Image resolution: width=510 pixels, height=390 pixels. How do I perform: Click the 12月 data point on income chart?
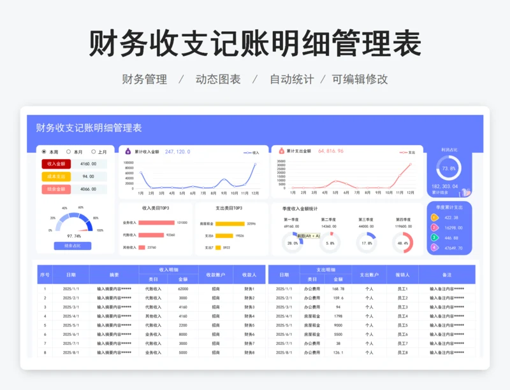(x=256, y=164)
